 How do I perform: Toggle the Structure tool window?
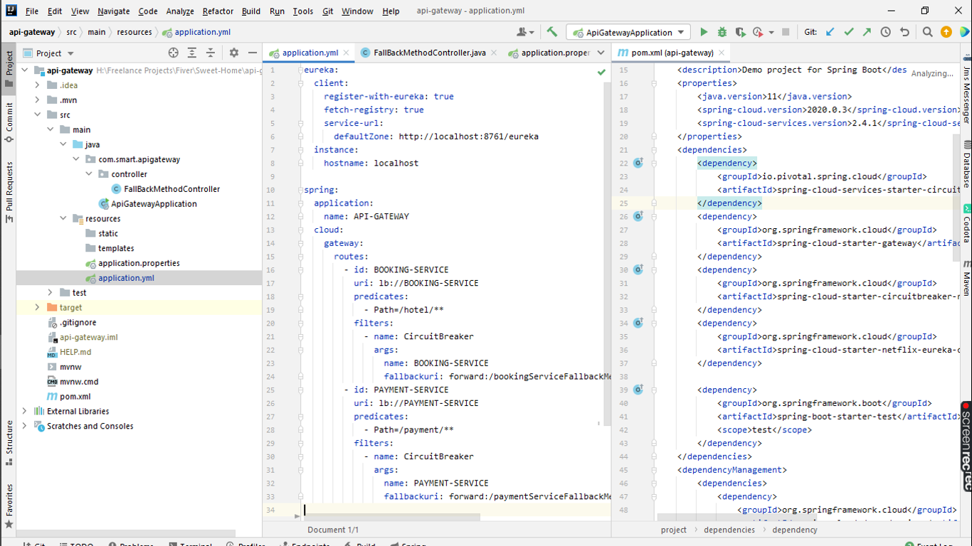point(9,443)
